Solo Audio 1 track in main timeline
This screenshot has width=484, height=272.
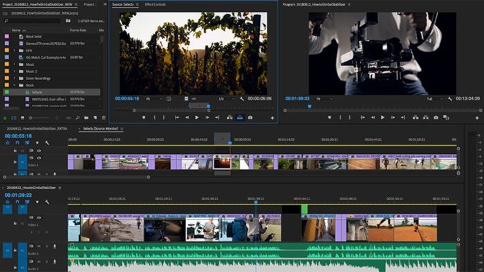point(46,246)
